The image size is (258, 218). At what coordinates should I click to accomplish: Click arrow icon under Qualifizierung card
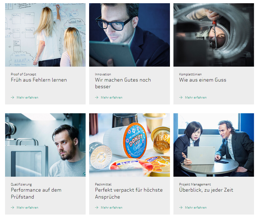[13, 208]
